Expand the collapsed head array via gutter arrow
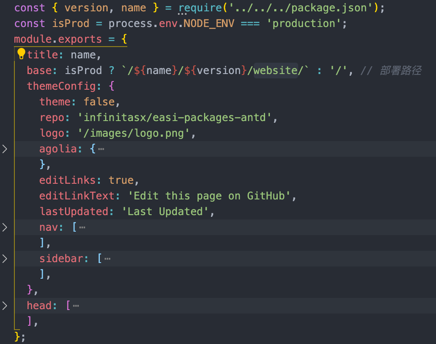Viewport: 436px width, 344px height. [x=5, y=305]
